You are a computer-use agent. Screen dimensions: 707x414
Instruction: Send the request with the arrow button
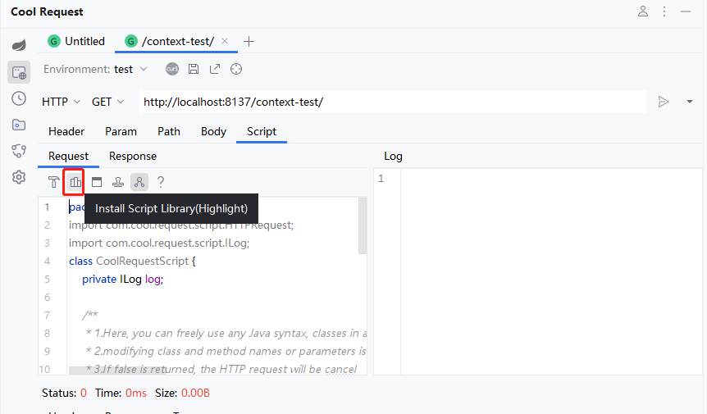point(664,102)
